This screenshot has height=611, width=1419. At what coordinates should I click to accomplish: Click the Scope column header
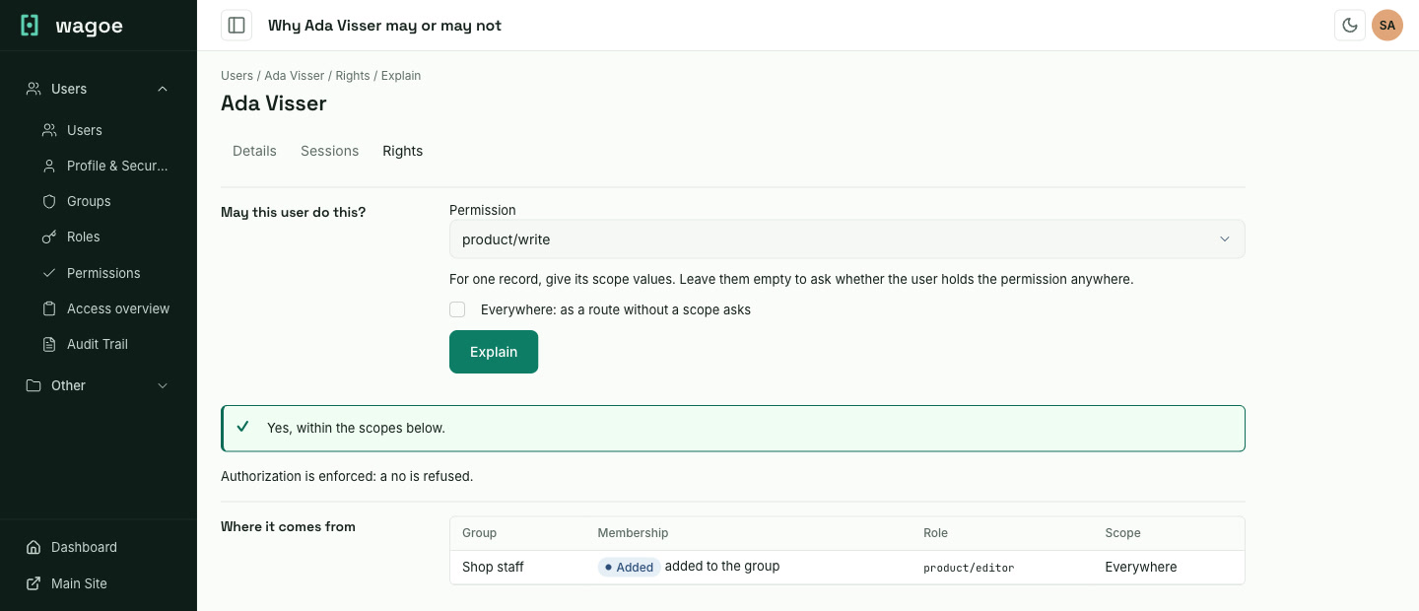(x=1122, y=533)
